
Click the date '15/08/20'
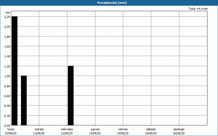151,133
